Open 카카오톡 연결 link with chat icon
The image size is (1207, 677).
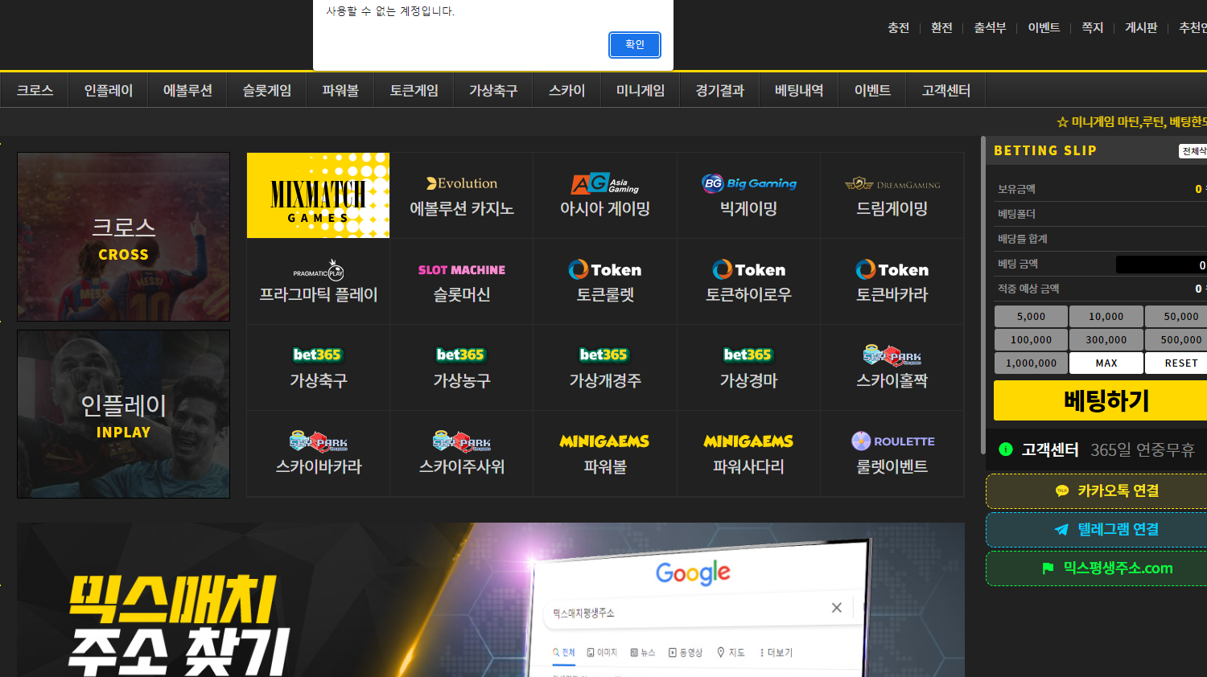[x=1097, y=491]
